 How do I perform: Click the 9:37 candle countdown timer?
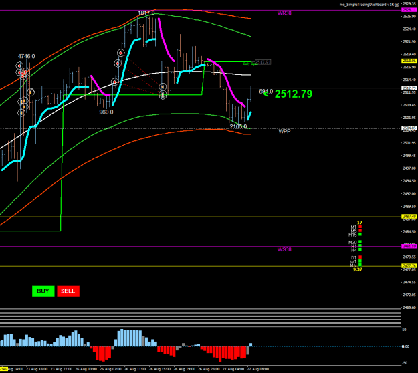[358, 269]
